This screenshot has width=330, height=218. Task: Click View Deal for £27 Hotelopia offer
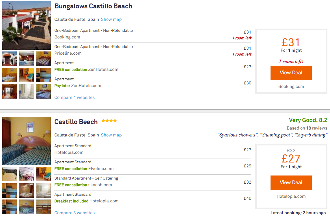[291, 182]
